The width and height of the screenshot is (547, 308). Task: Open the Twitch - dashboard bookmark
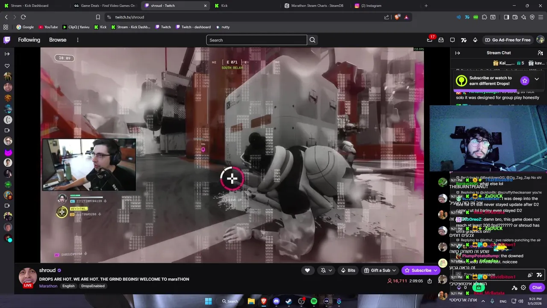pos(193,27)
